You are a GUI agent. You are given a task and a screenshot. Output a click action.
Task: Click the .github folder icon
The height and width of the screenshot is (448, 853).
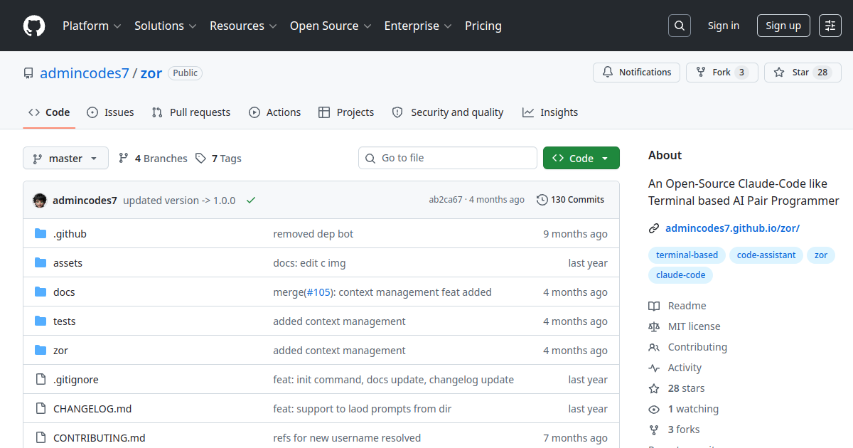[x=41, y=234]
